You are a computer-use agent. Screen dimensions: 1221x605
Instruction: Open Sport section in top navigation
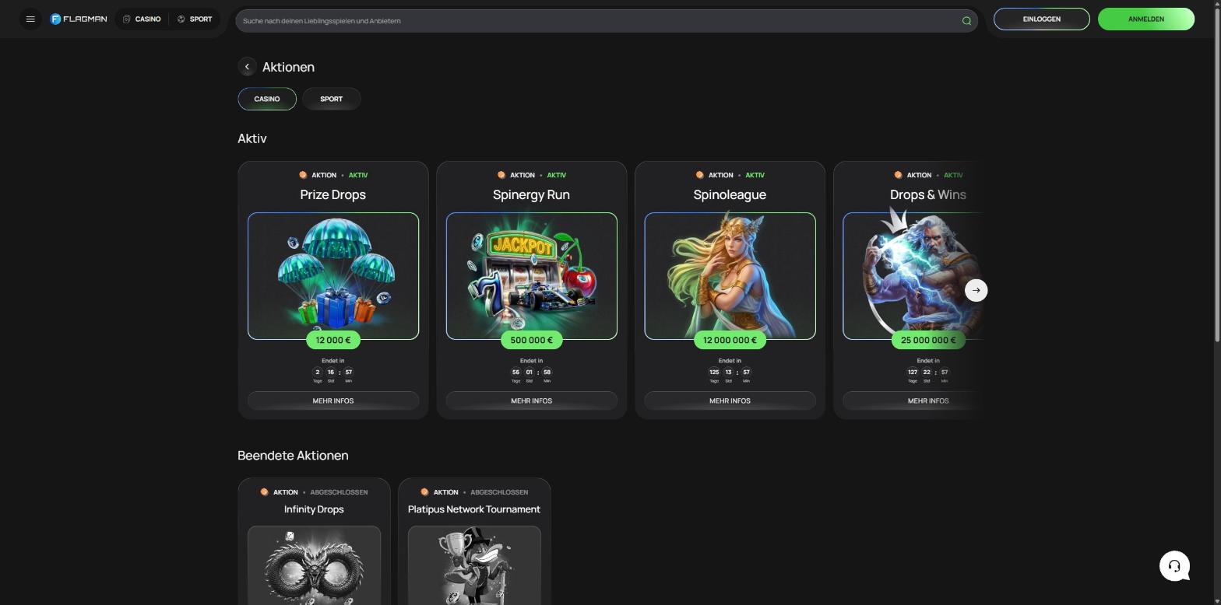click(195, 19)
